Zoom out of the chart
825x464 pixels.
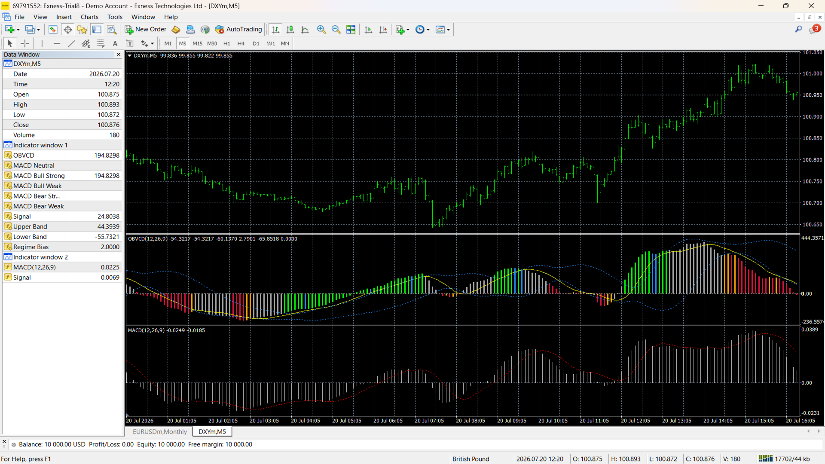tap(336, 30)
